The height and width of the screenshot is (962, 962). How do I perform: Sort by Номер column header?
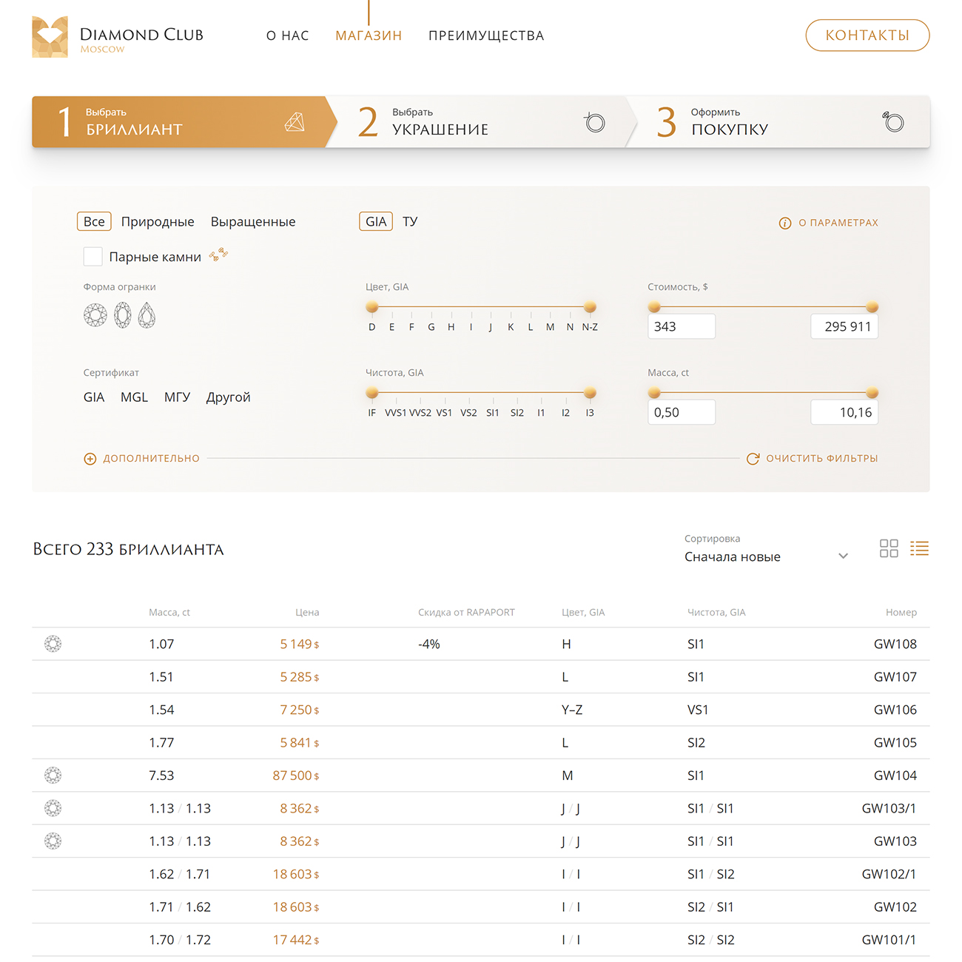(x=901, y=613)
